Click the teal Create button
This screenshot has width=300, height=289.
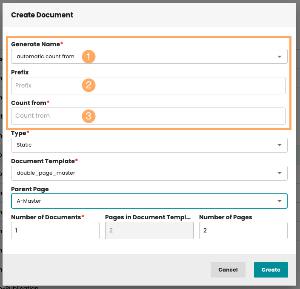[271, 270]
